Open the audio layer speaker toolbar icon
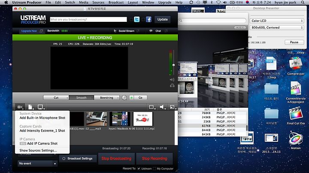The image size is (309, 173). [163, 107]
